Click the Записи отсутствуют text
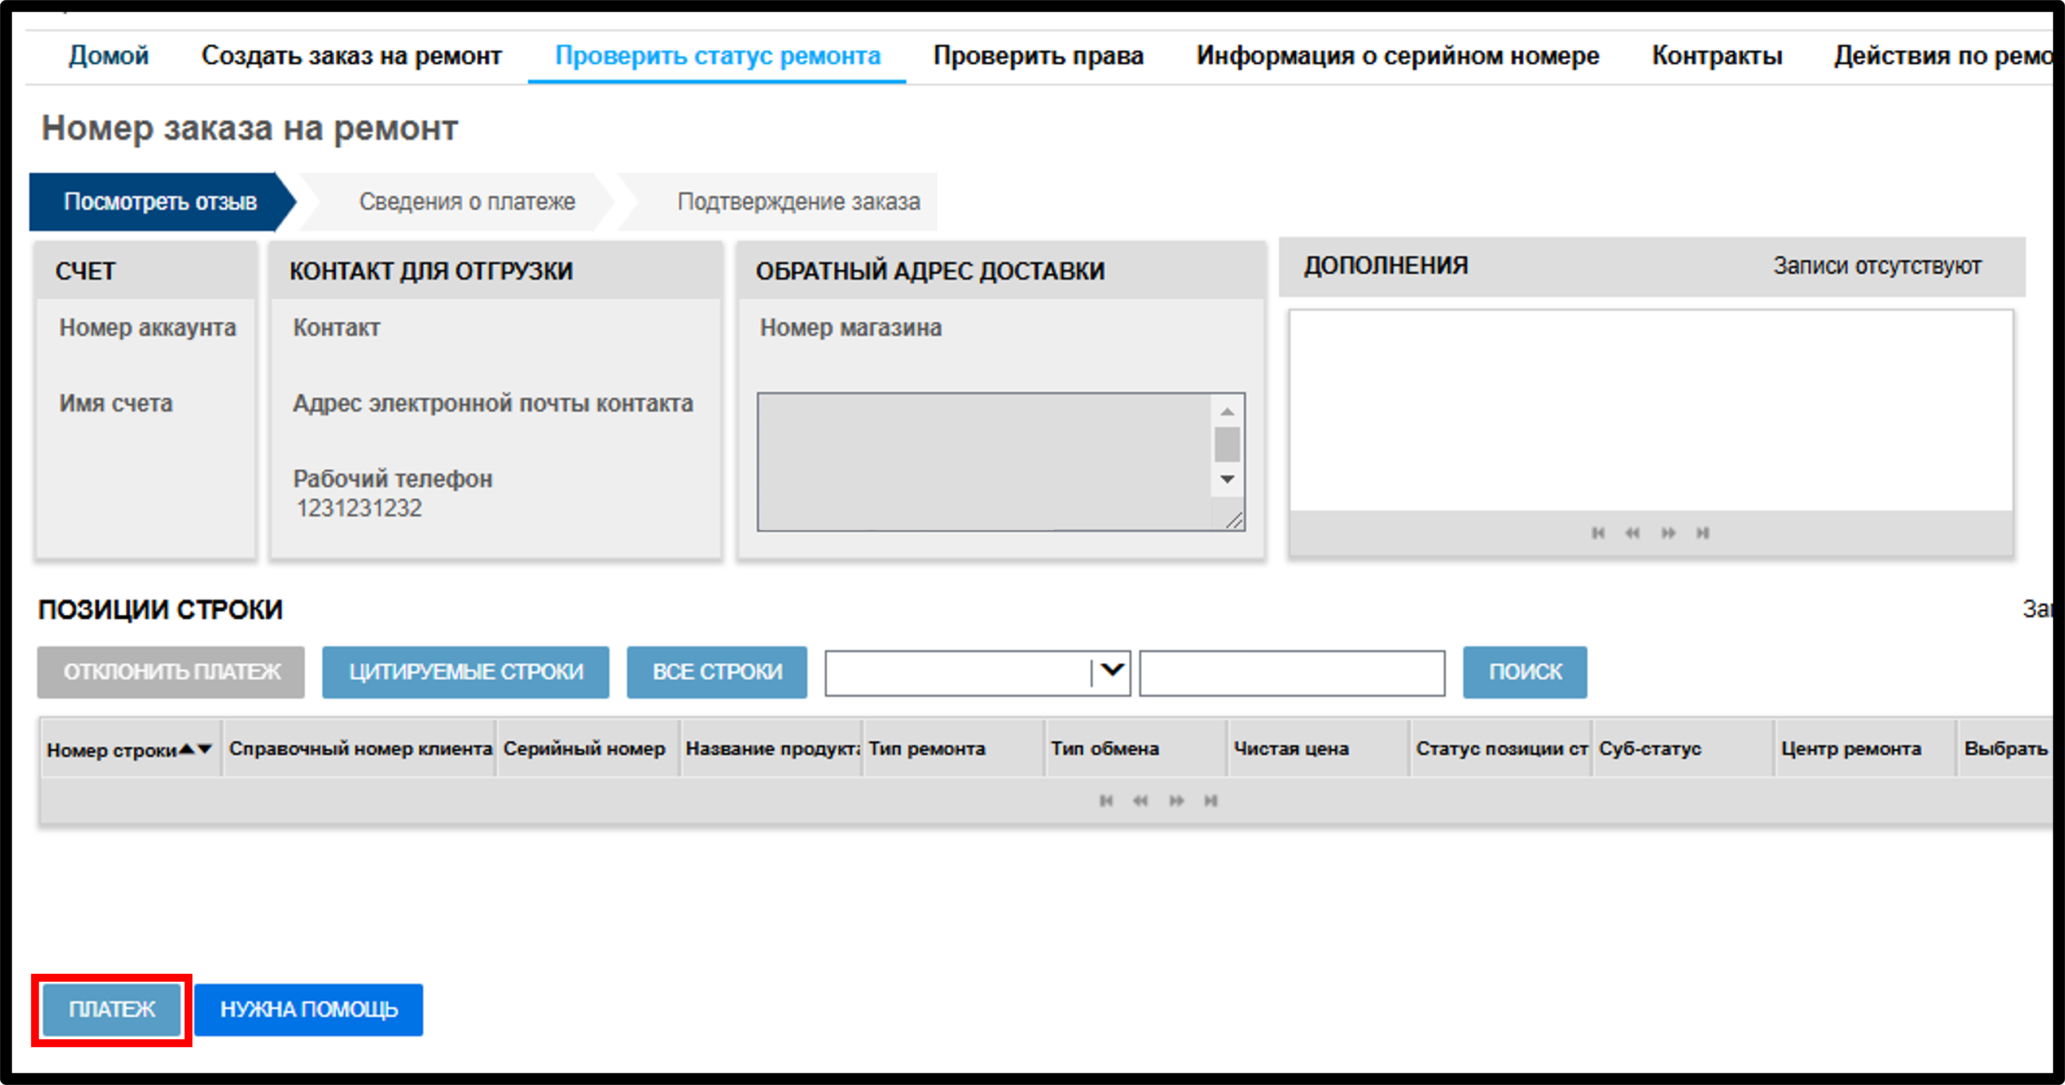2065x1085 pixels. tap(1877, 265)
